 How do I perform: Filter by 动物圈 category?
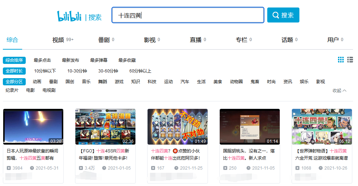236,82
